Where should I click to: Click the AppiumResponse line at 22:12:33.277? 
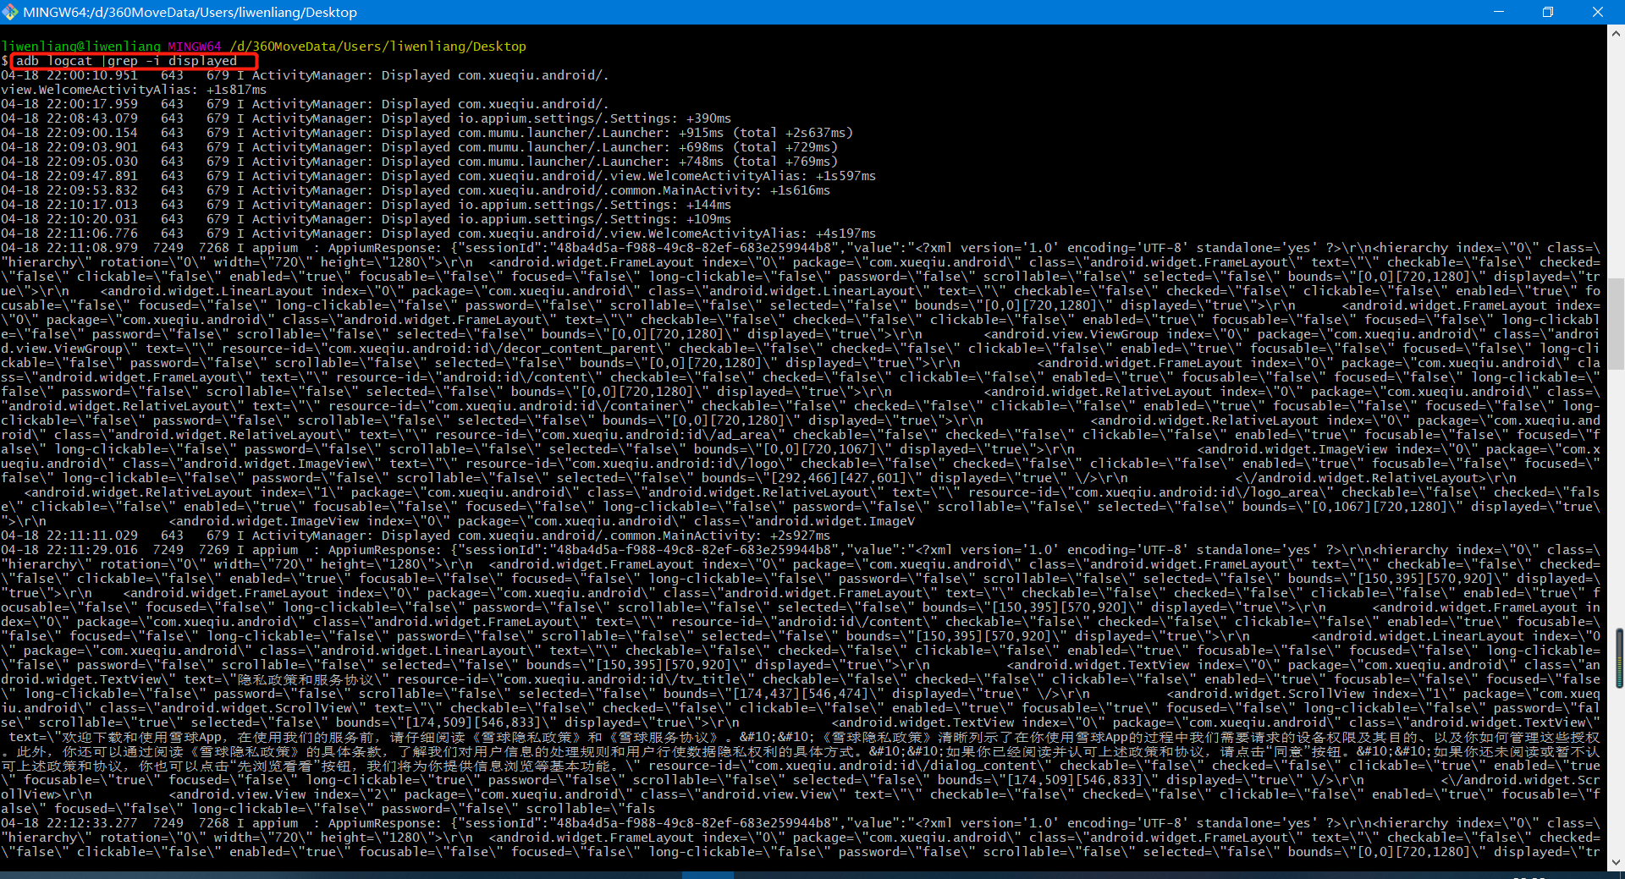coord(800,823)
